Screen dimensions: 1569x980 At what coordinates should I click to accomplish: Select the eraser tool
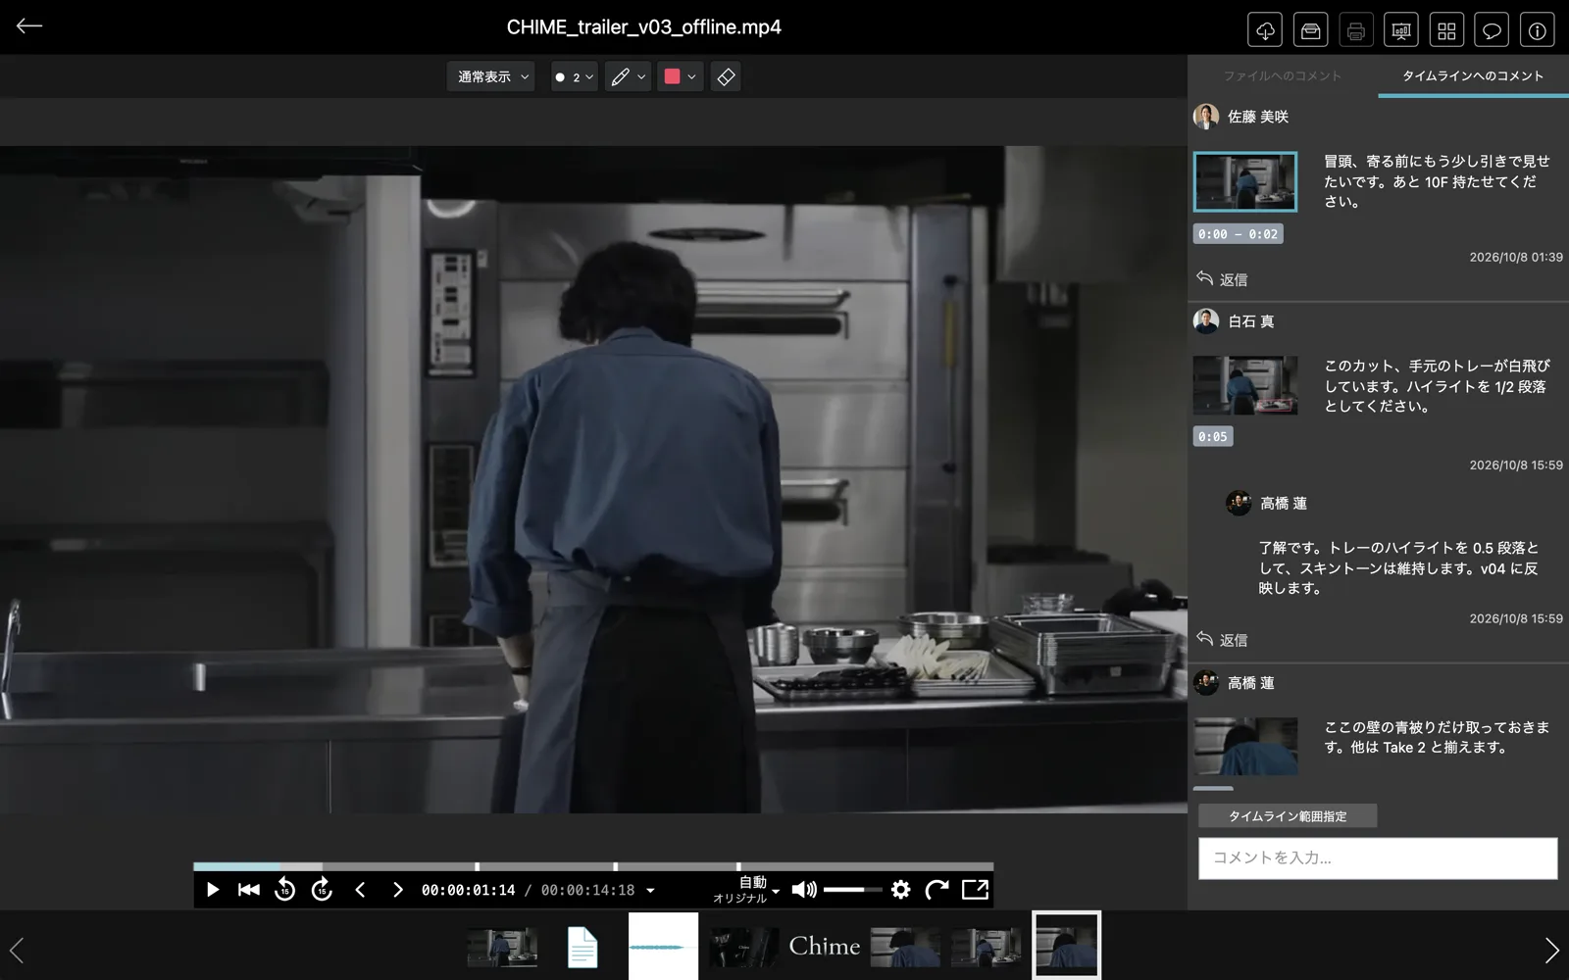[726, 76]
